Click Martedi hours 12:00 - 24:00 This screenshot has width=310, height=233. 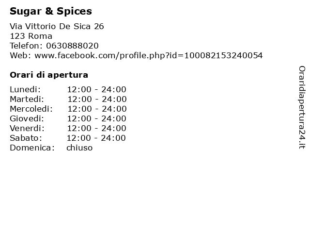coord(97,99)
